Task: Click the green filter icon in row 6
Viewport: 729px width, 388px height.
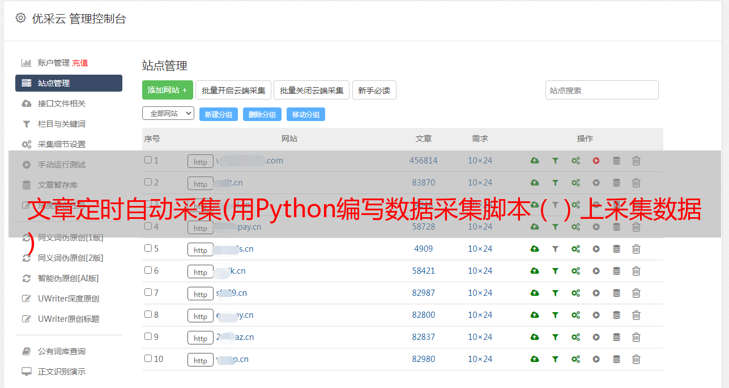Action: [555, 271]
